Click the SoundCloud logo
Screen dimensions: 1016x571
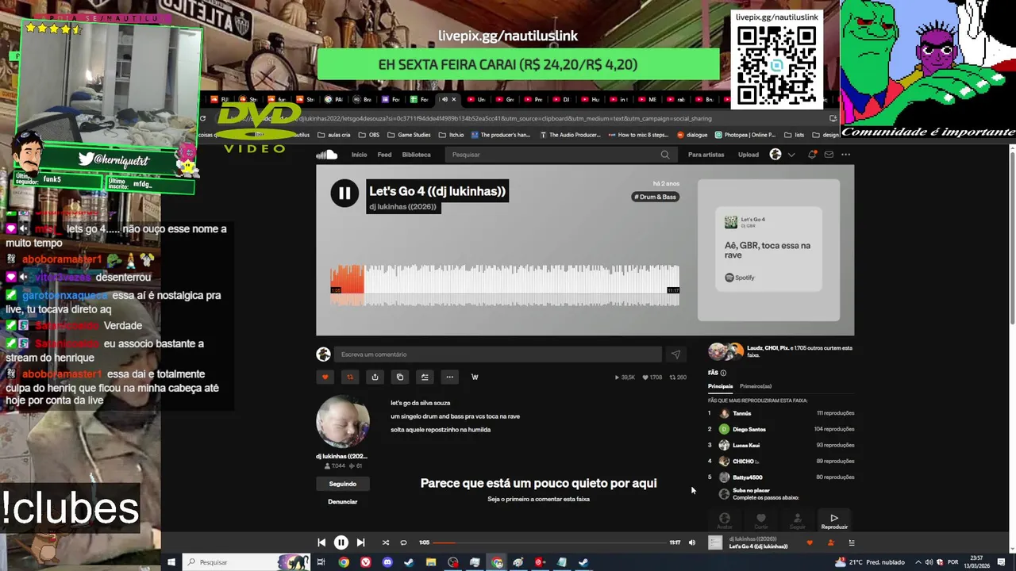pyautogui.click(x=326, y=155)
